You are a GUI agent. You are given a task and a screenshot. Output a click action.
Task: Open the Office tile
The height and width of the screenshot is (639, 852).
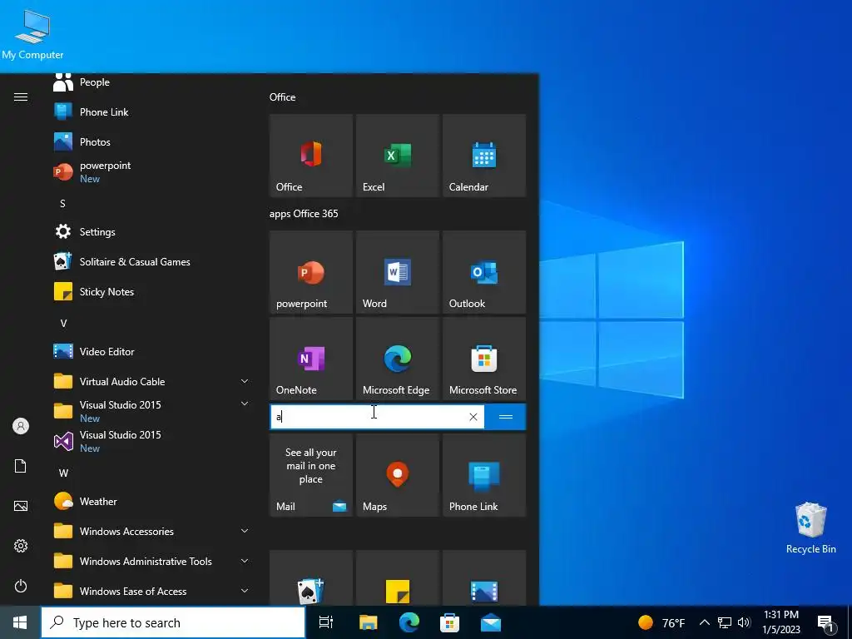311,156
